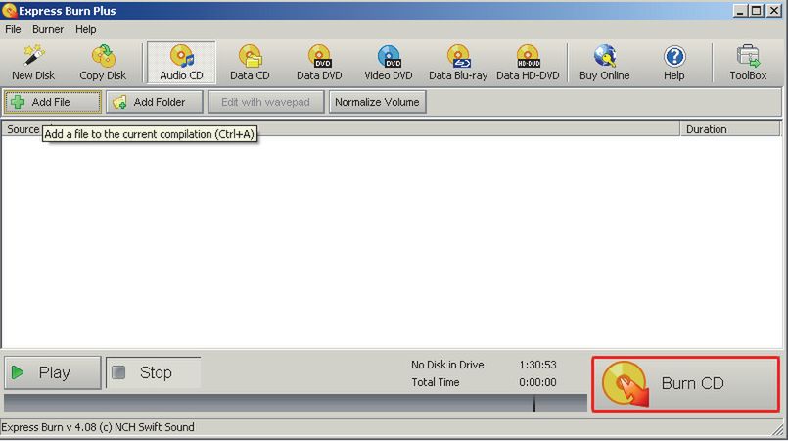Click the Help question mark icon
This screenshot has height=441, width=788.
tap(673, 56)
